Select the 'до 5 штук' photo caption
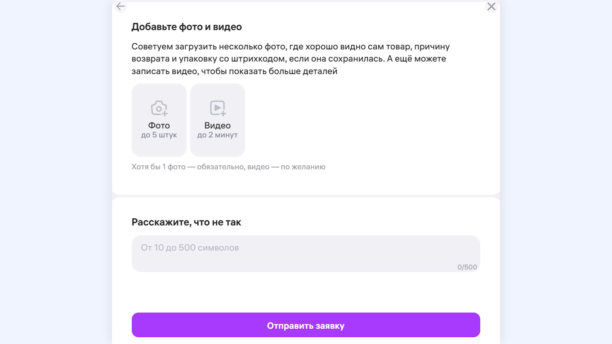612x344 pixels. (x=159, y=135)
